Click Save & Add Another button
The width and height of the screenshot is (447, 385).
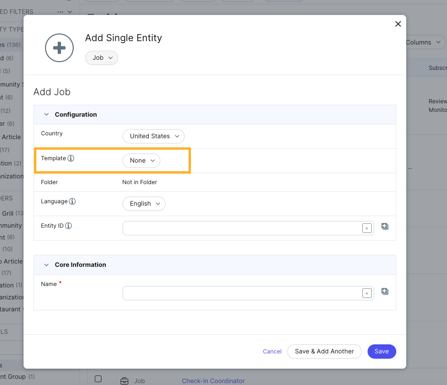[x=324, y=351]
